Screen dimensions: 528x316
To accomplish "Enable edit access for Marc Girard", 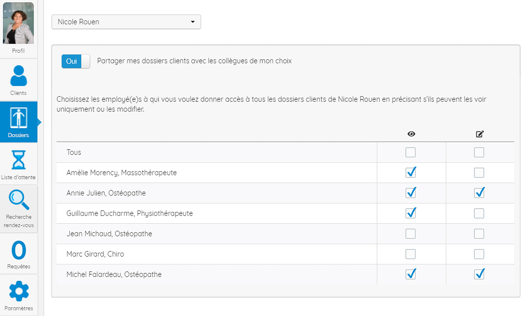I will point(479,254).
